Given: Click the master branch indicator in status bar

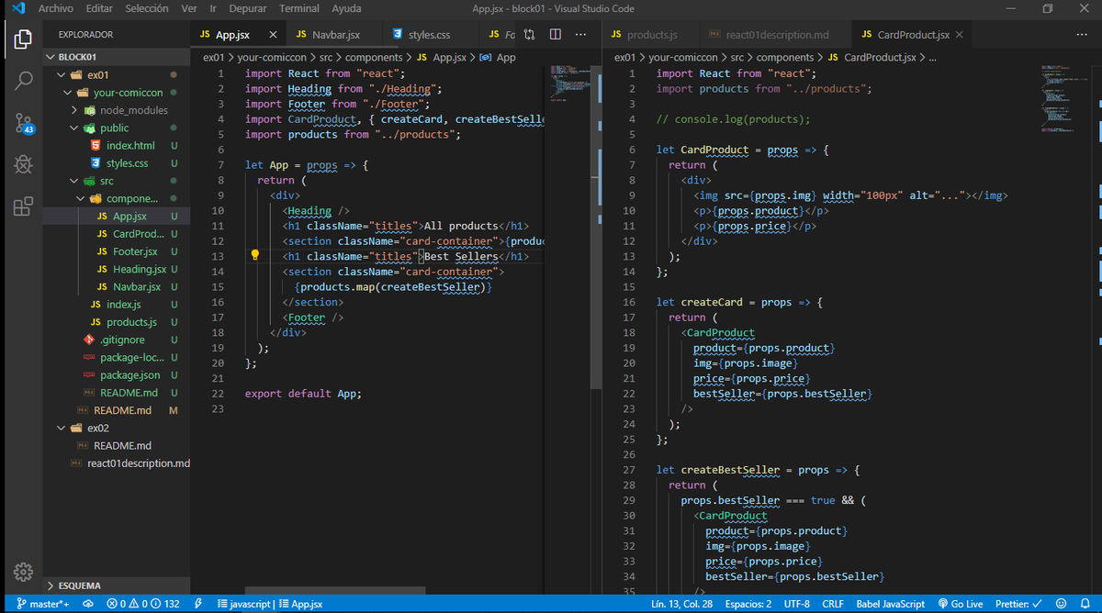Looking at the screenshot, I should [x=43, y=604].
